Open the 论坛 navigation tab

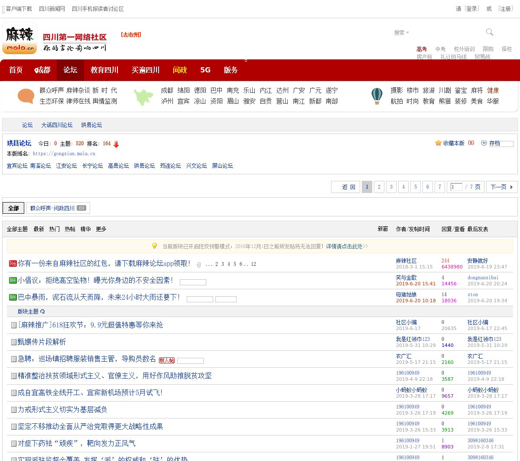tap(70, 70)
